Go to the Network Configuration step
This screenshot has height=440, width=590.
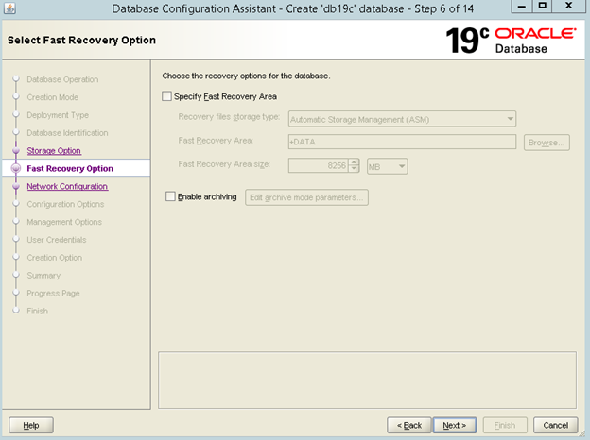(x=67, y=186)
